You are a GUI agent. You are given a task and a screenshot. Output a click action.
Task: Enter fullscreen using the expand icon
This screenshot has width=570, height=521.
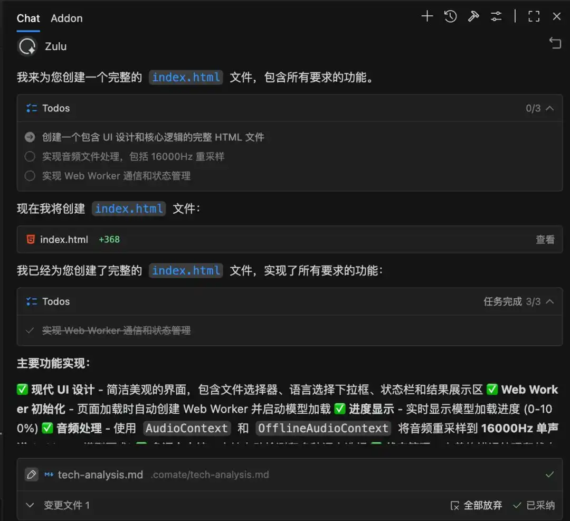(534, 16)
